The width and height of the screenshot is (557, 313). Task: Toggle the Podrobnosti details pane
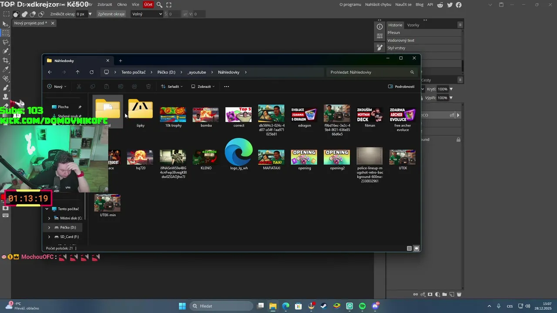[401, 87]
